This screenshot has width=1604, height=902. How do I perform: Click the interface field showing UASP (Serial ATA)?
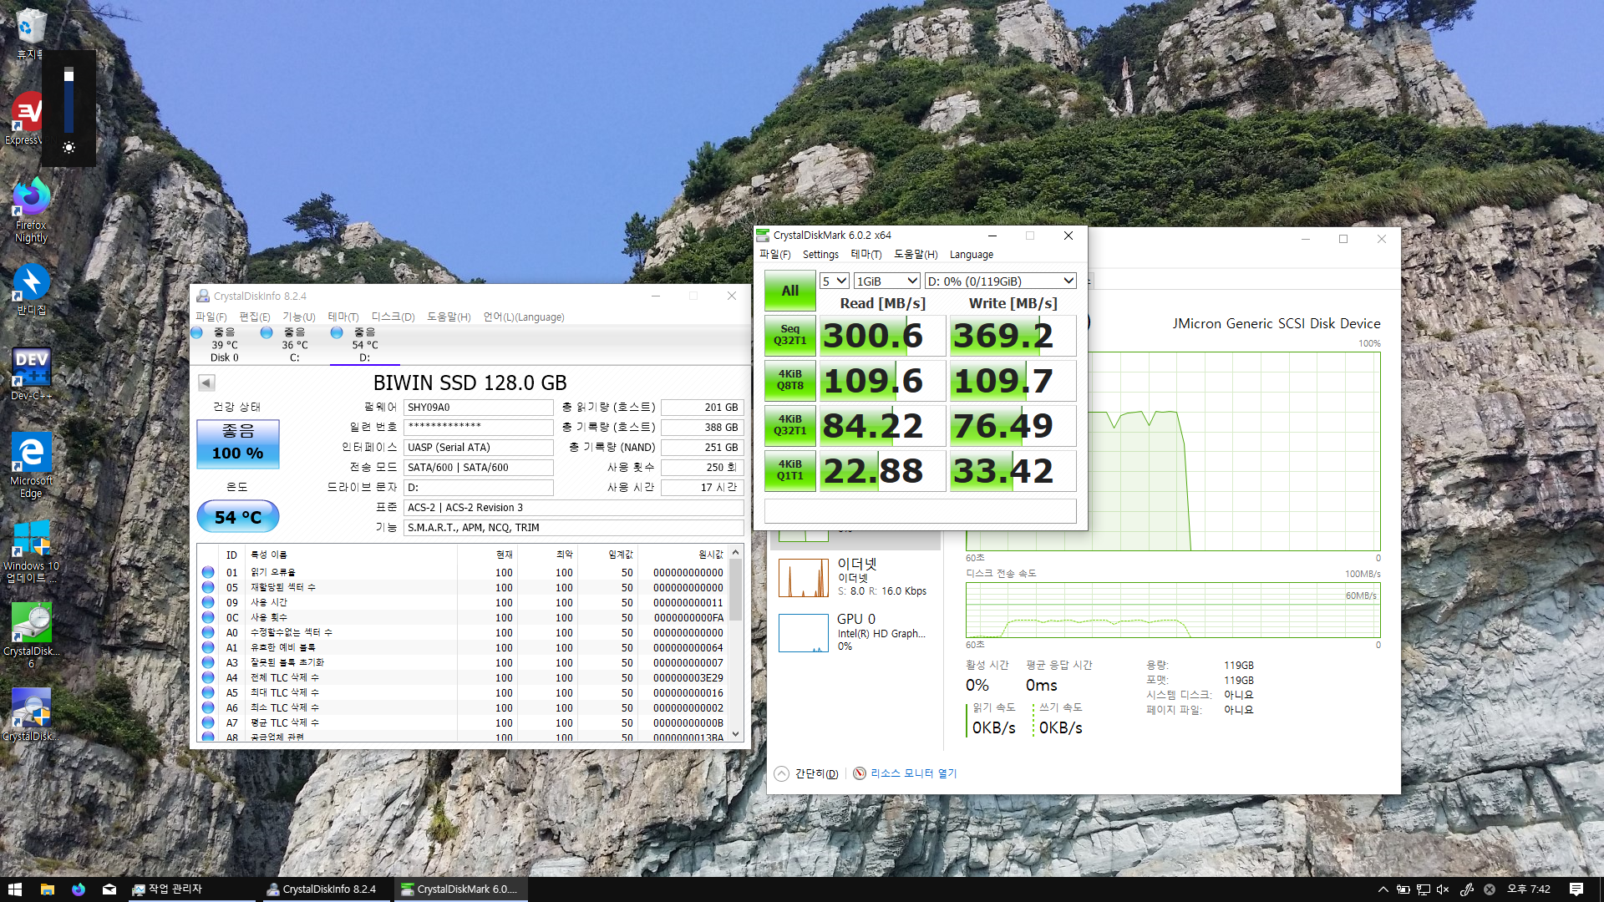pyautogui.click(x=479, y=448)
